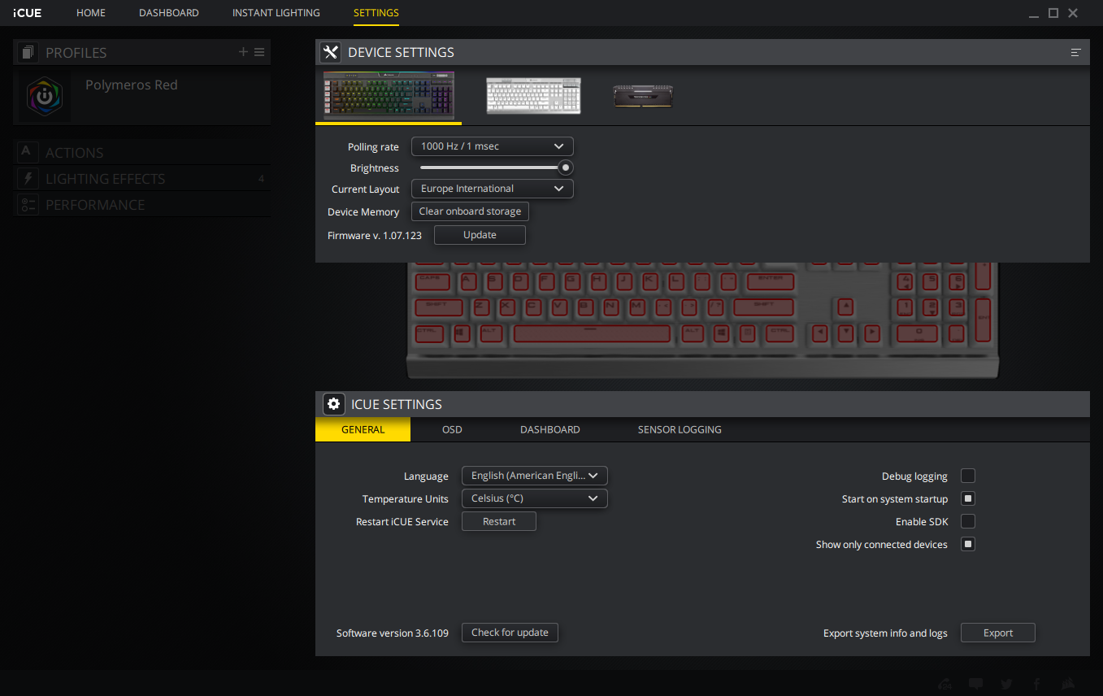Click the plus icon to add a profile

pos(243,52)
